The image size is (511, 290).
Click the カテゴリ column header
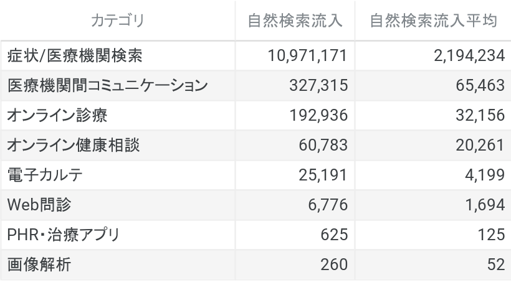(x=117, y=21)
